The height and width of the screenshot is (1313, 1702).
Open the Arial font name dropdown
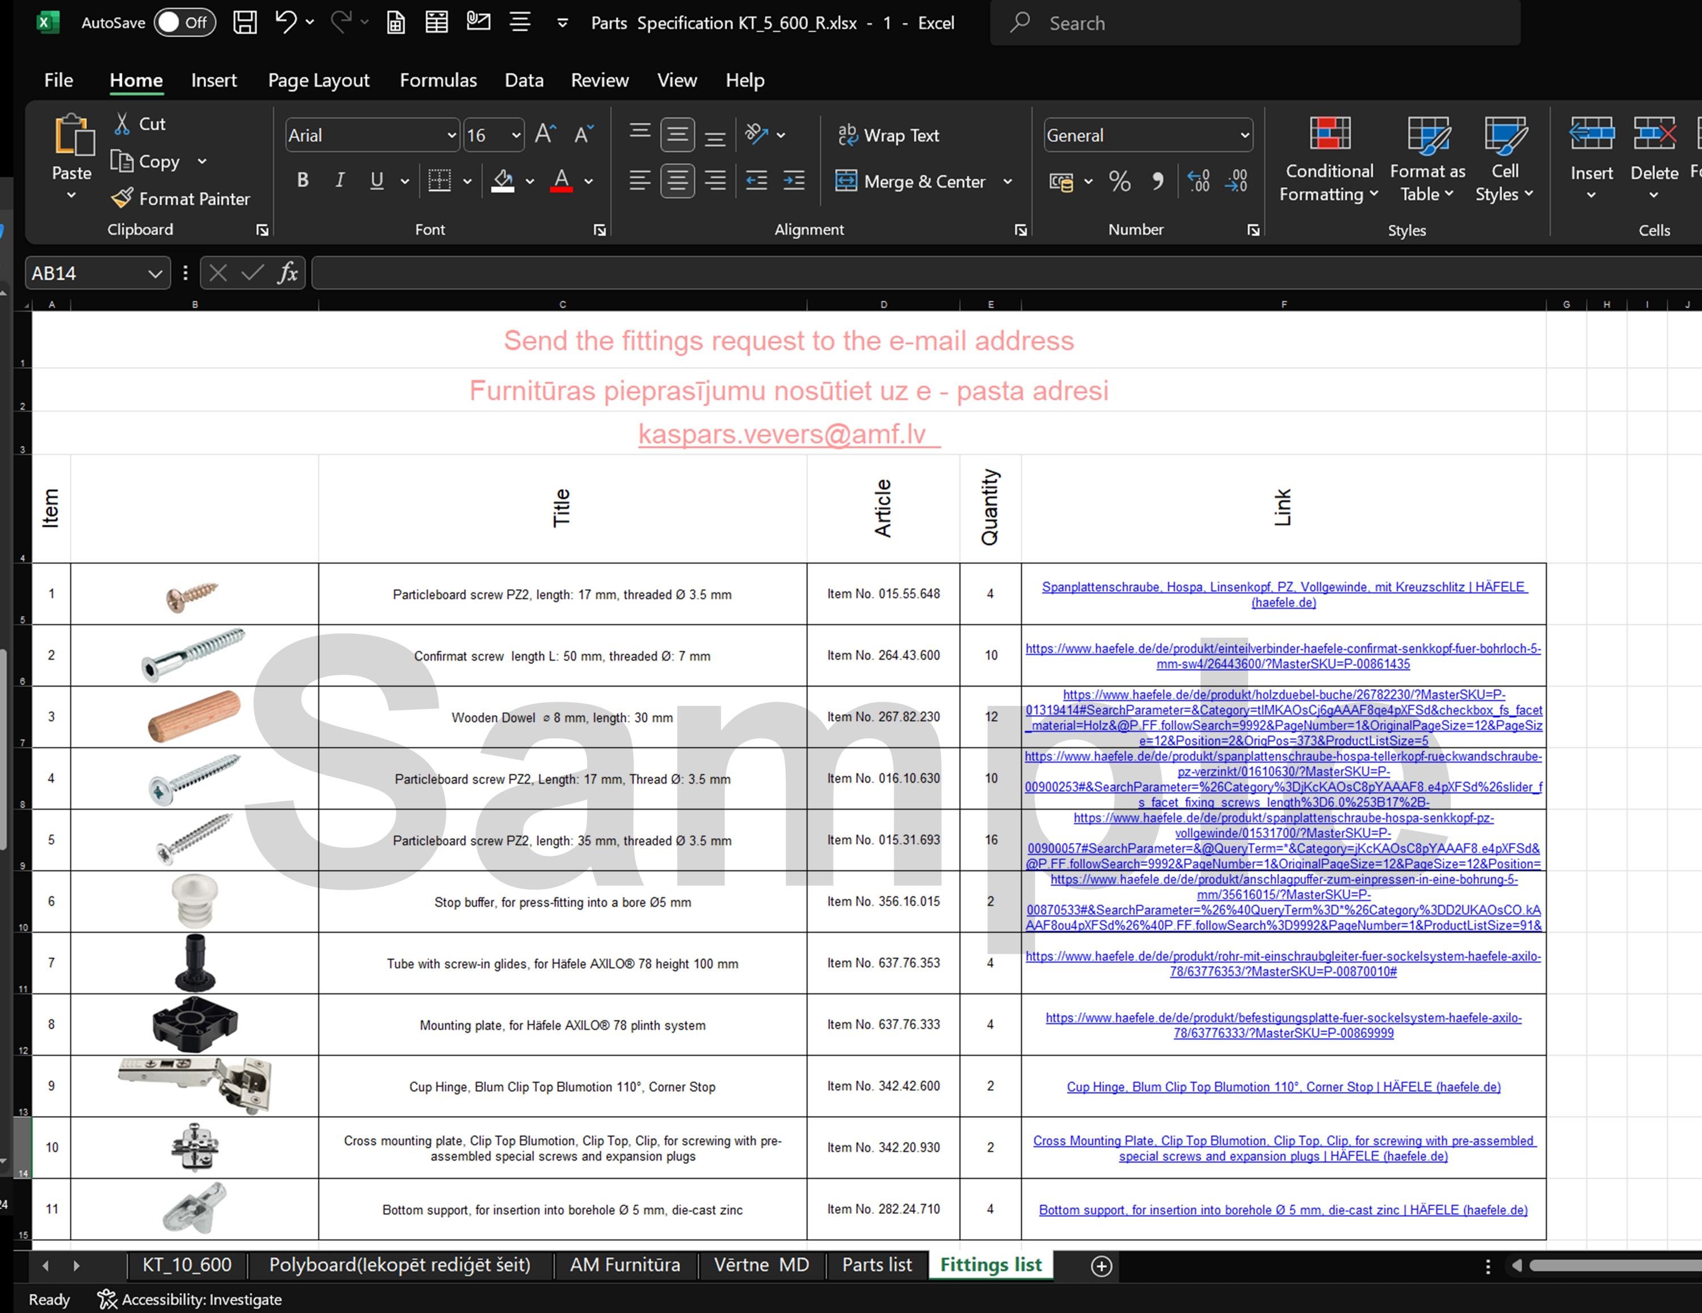tap(451, 136)
